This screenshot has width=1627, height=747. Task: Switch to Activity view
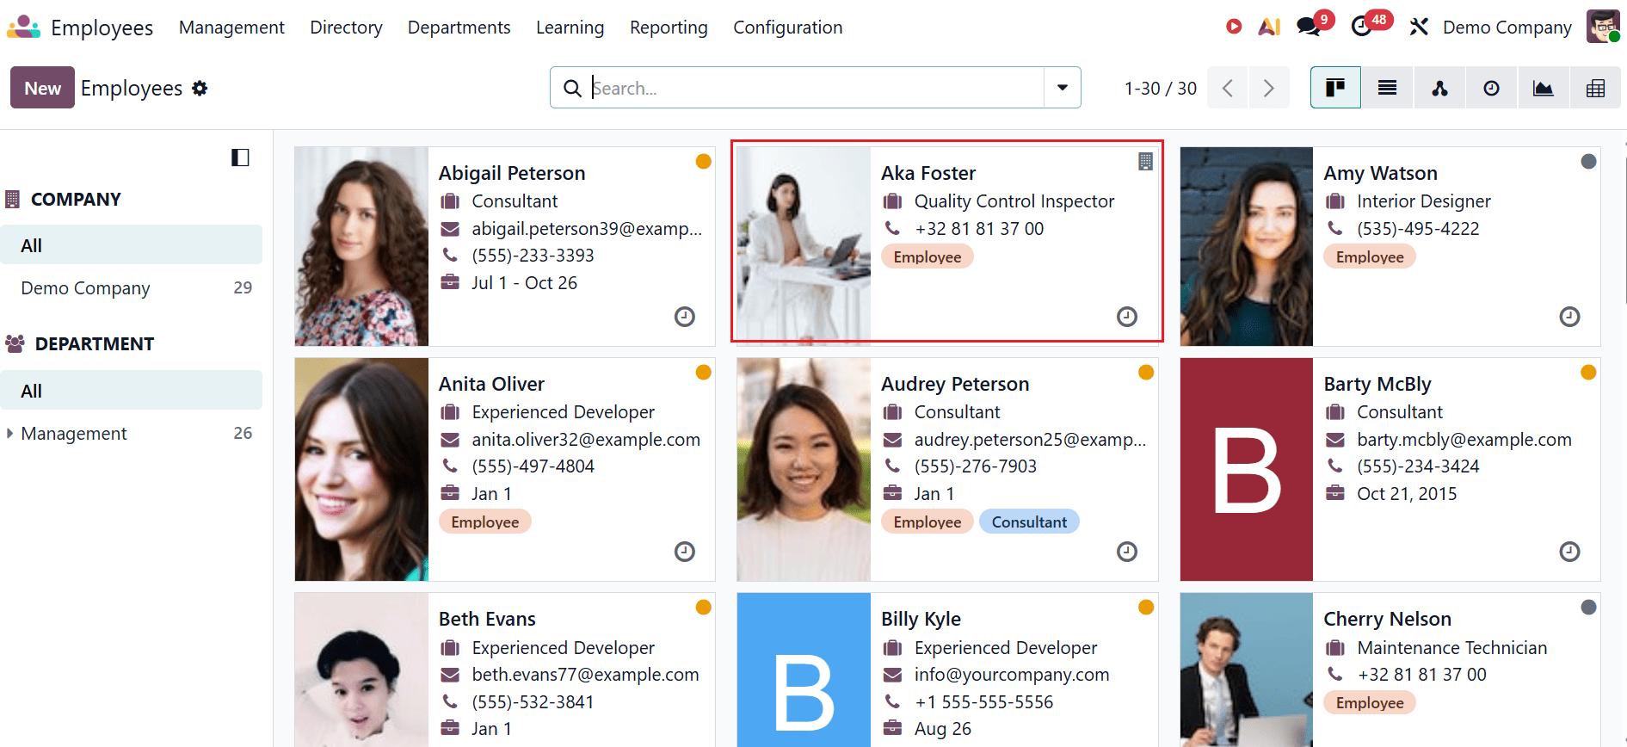coord(1492,88)
